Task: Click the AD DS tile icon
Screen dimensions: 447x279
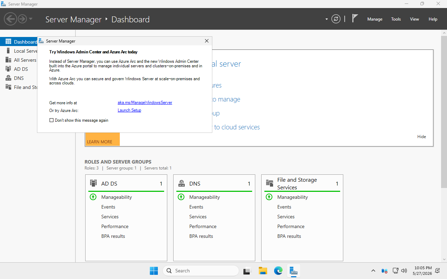Action: (93, 183)
